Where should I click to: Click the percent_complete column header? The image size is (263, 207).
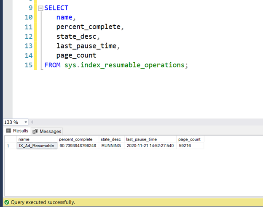[x=78, y=139]
